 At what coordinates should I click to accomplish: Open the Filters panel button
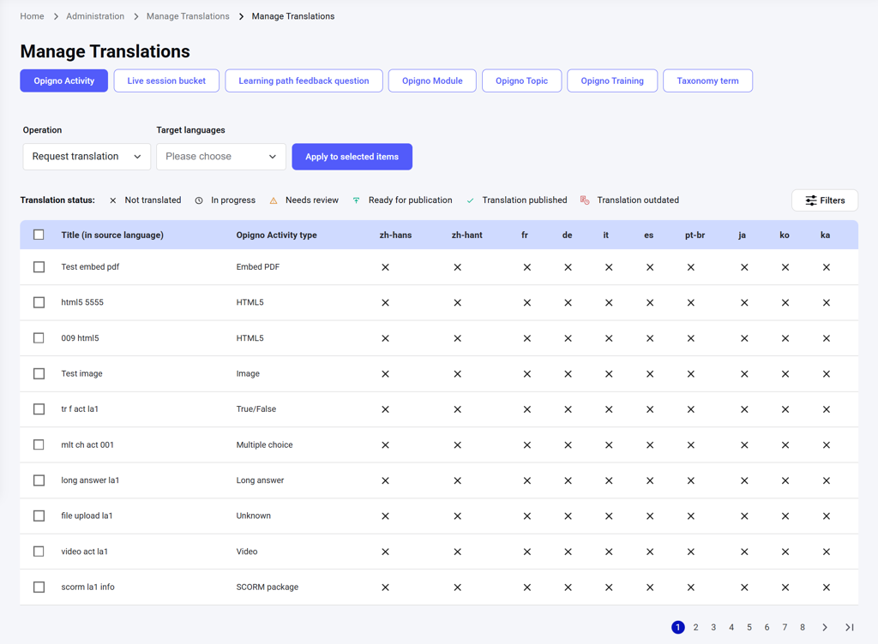(x=825, y=200)
